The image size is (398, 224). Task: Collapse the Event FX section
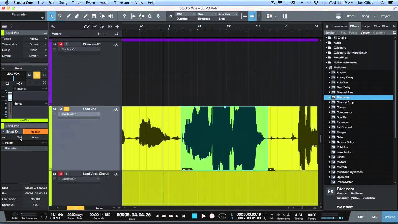(3, 132)
